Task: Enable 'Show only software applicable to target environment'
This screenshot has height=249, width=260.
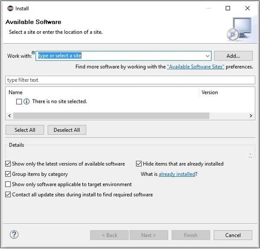Action: 8,184
